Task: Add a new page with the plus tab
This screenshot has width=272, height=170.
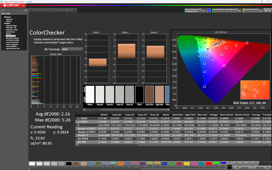Action: (x=74, y=11)
